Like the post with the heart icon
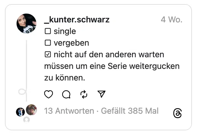Viewport: 198px width, 135px height. tap(49, 95)
